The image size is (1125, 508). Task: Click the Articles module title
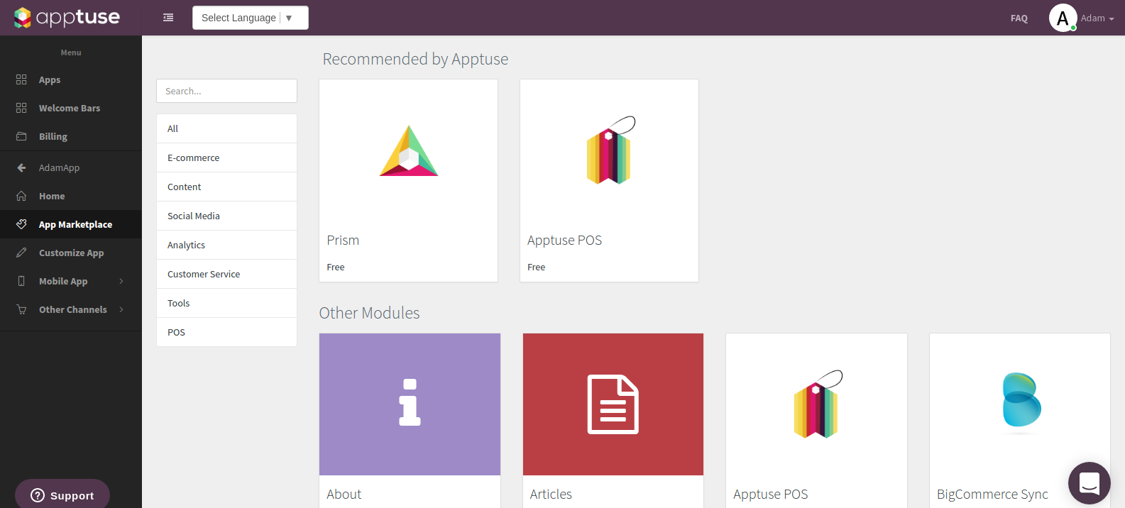(x=551, y=495)
